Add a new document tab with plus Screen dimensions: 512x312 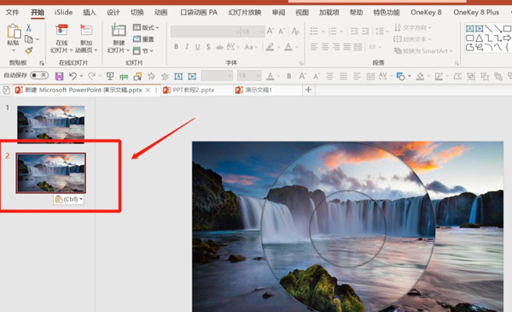point(308,90)
